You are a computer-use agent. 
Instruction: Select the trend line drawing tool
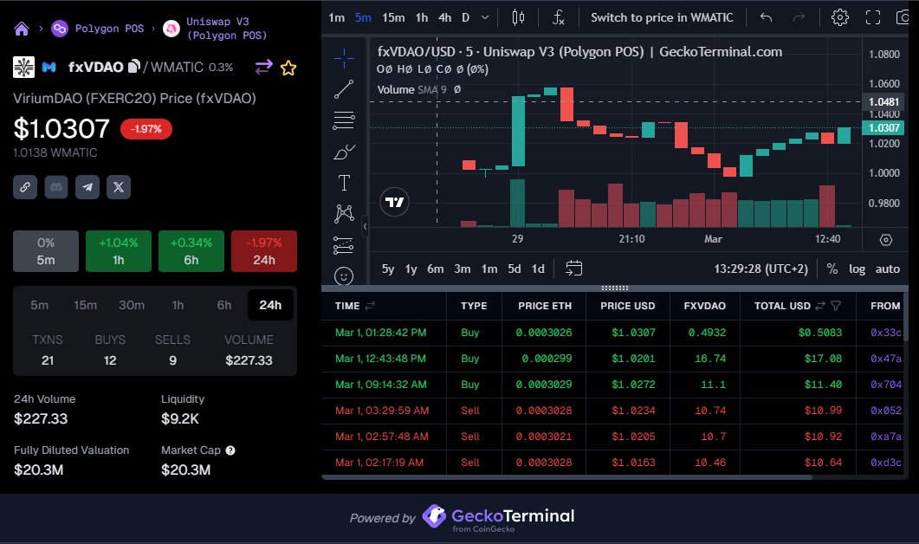[x=344, y=89]
